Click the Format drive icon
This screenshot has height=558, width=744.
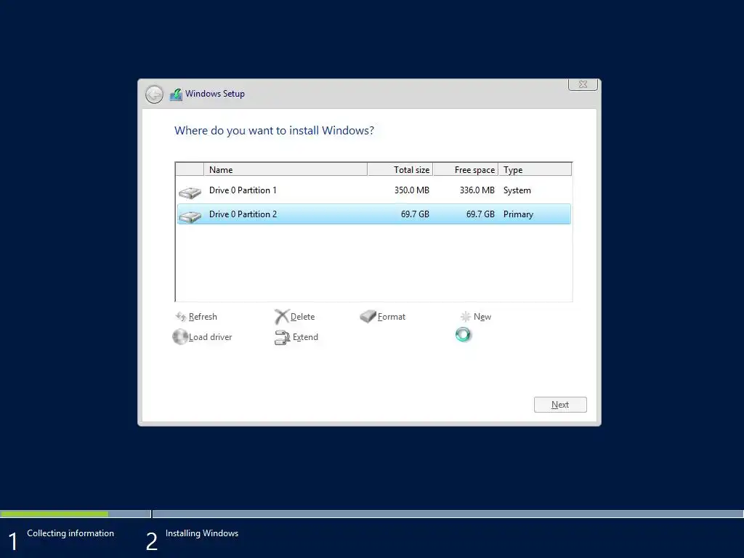tap(368, 317)
